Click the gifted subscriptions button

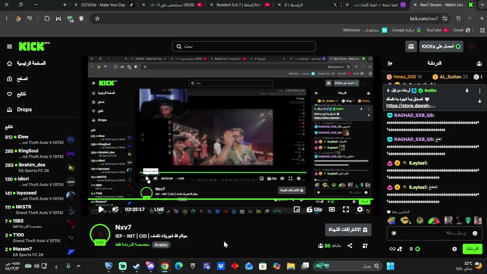[x=348, y=230]
